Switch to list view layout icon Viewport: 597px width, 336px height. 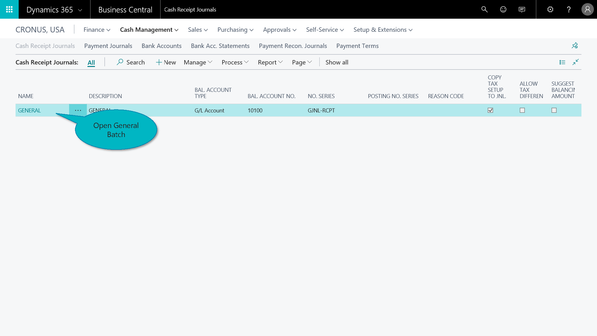[562, 62]
